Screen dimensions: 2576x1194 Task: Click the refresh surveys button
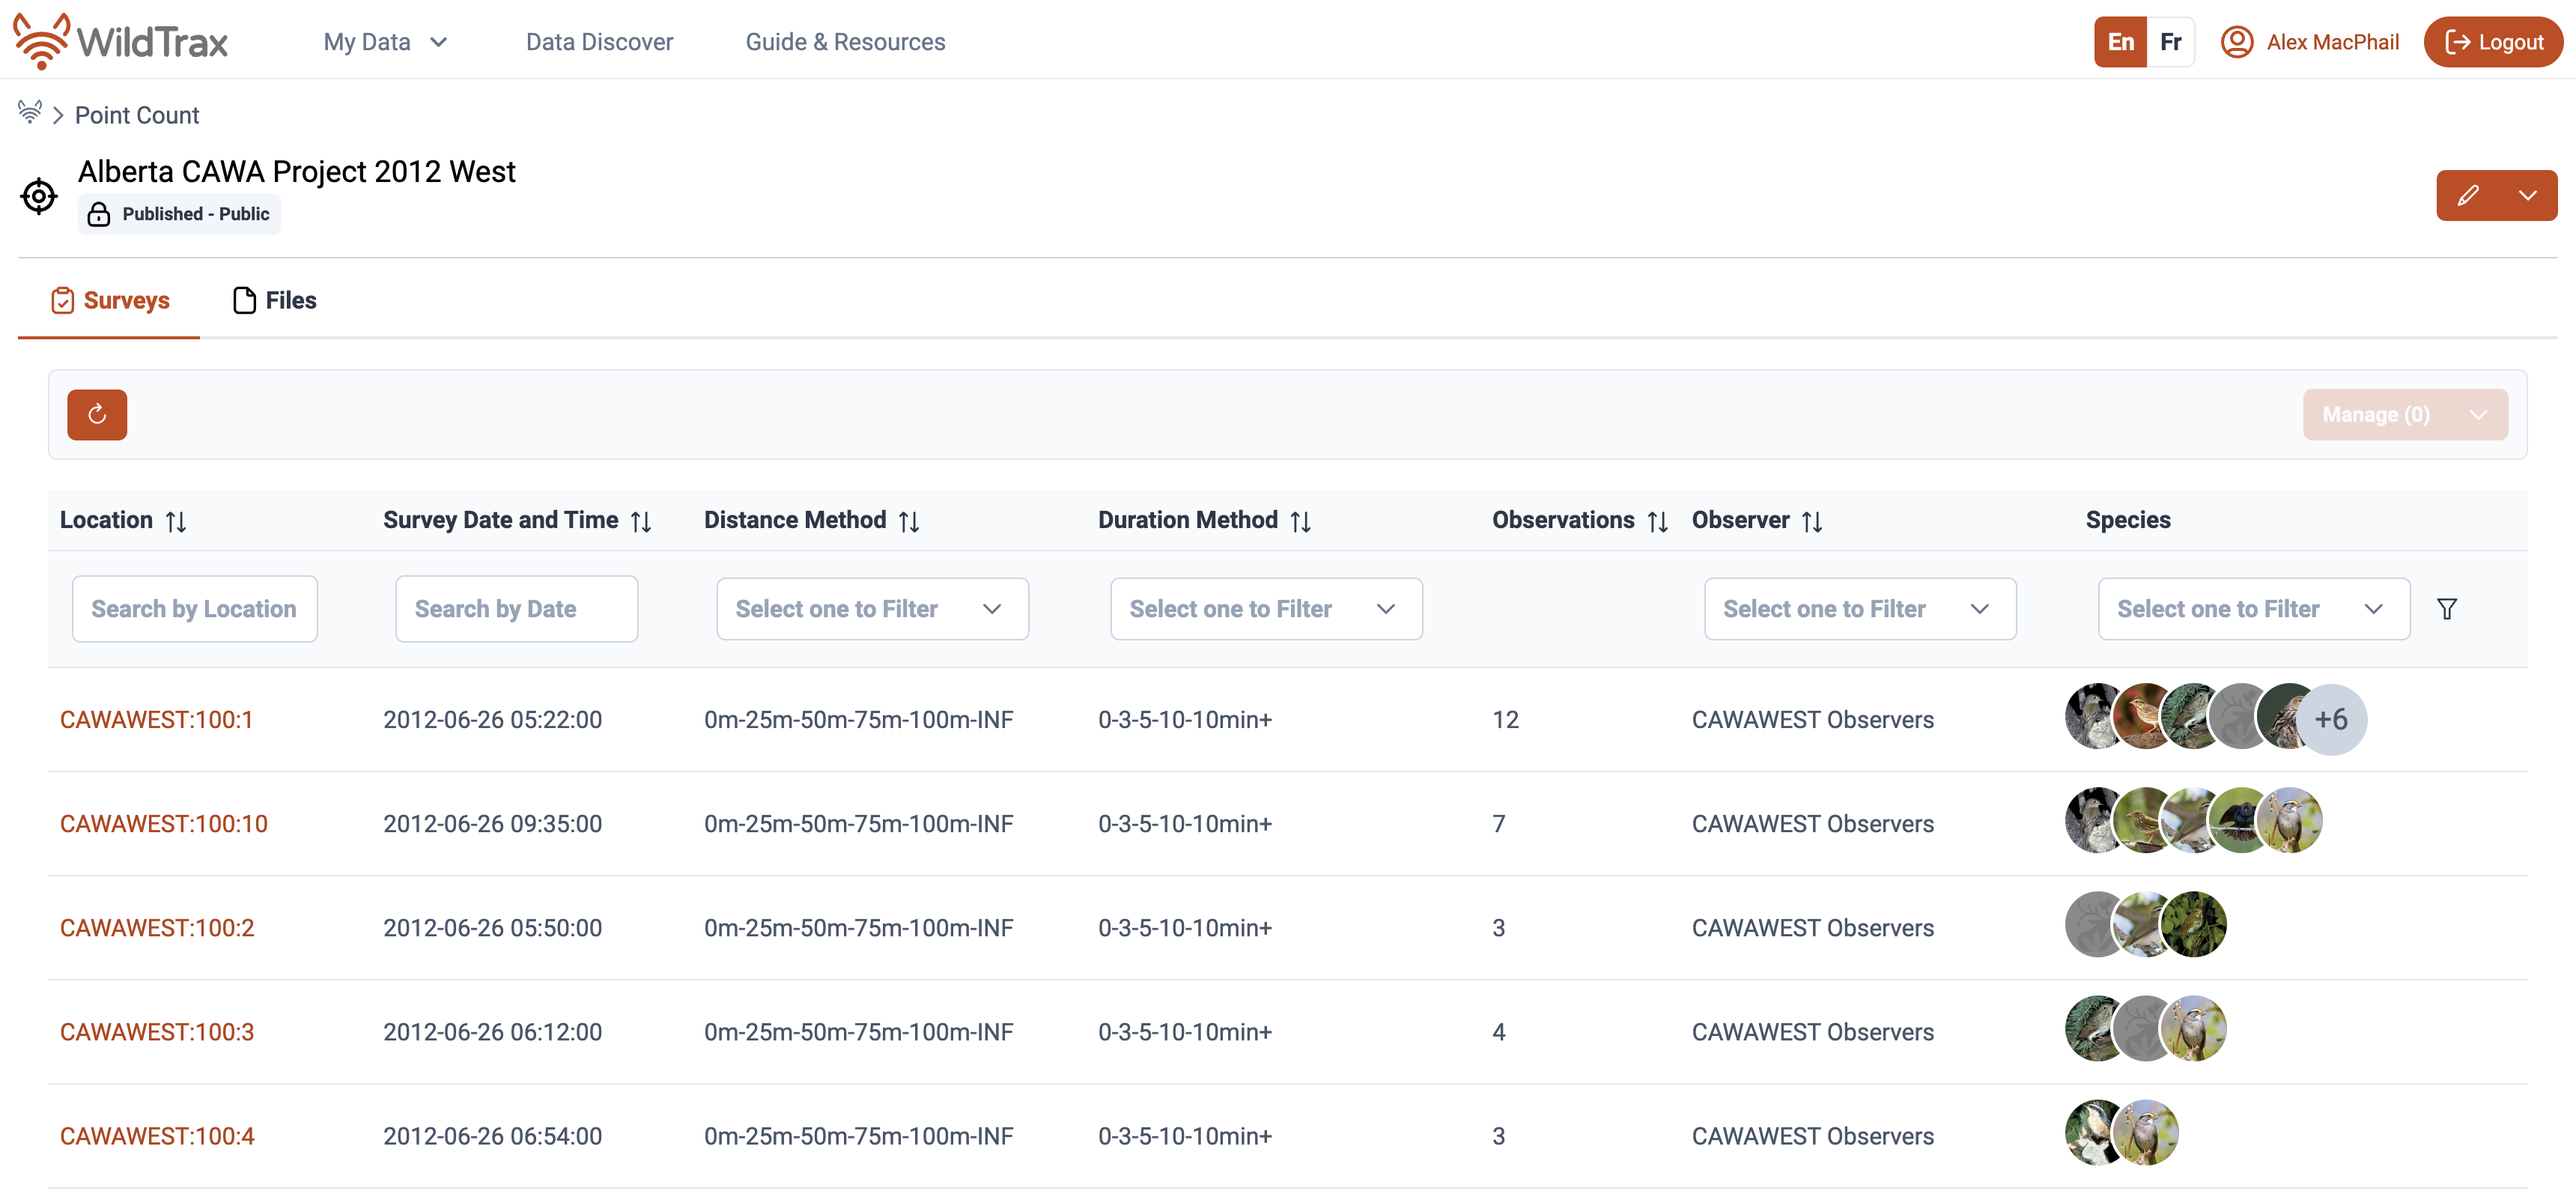click(x=97, y=414)
